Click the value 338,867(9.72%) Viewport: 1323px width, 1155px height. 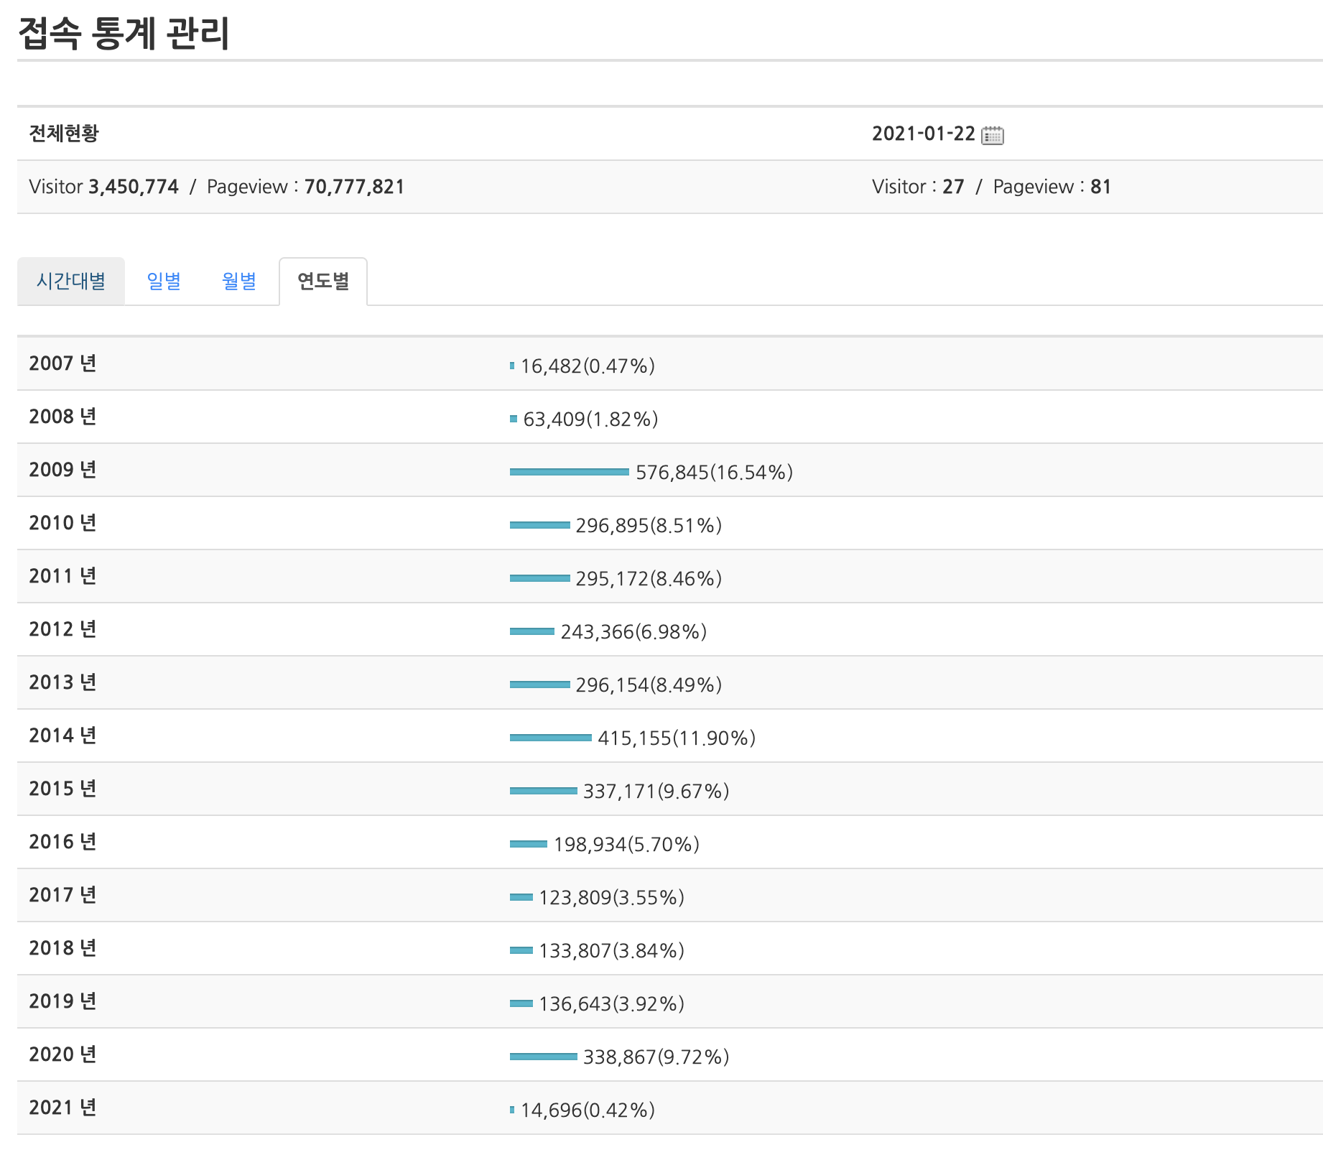coord(656,1057)
